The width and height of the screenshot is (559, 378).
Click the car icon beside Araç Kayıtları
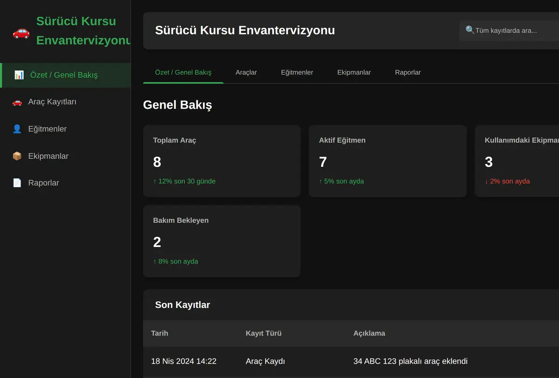coord(17,102)
